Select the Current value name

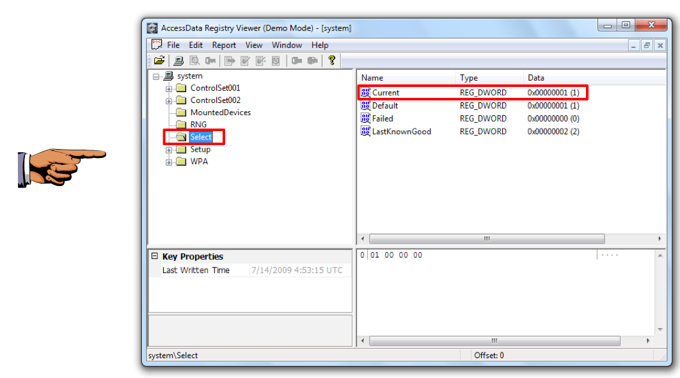pyautogui.click(x=386, y=93)
